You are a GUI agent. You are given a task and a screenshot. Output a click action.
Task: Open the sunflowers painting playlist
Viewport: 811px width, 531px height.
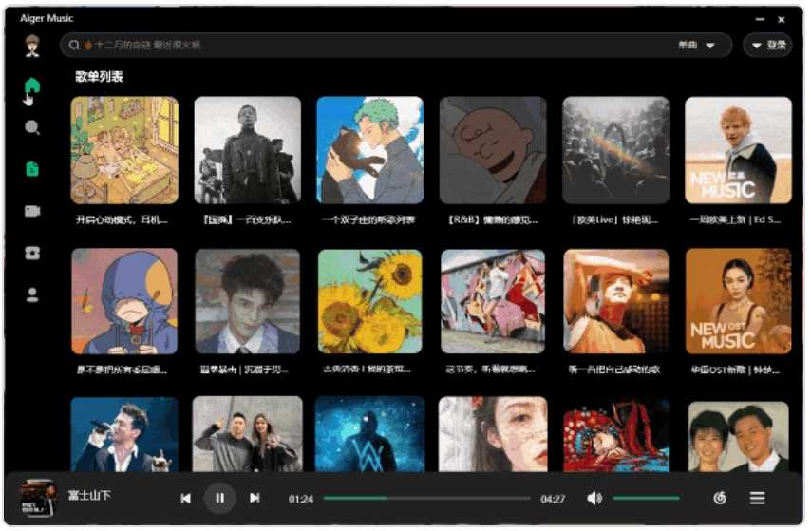[x=369, y=301]
